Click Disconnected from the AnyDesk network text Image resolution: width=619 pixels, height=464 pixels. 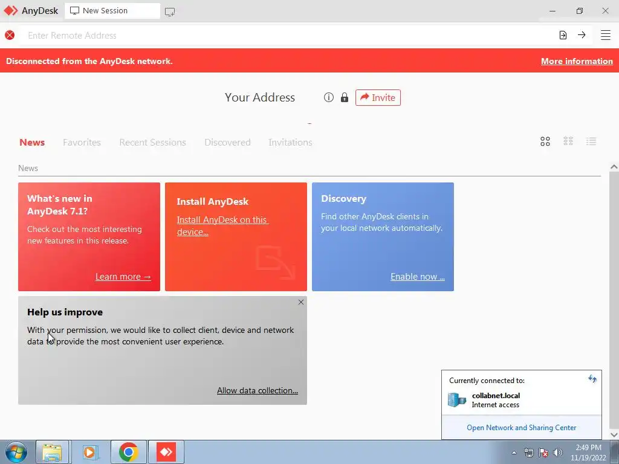click(89, 61)
